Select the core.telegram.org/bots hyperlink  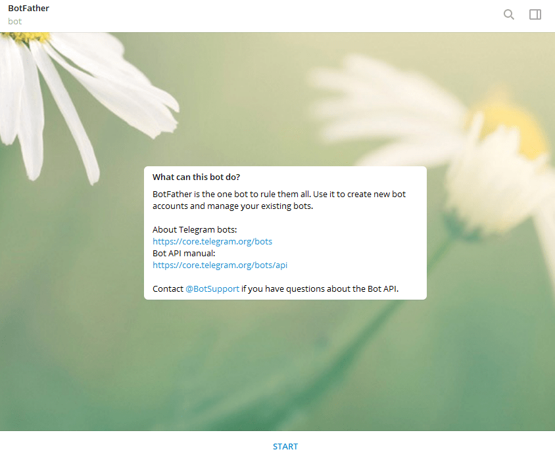coord(212,241)
